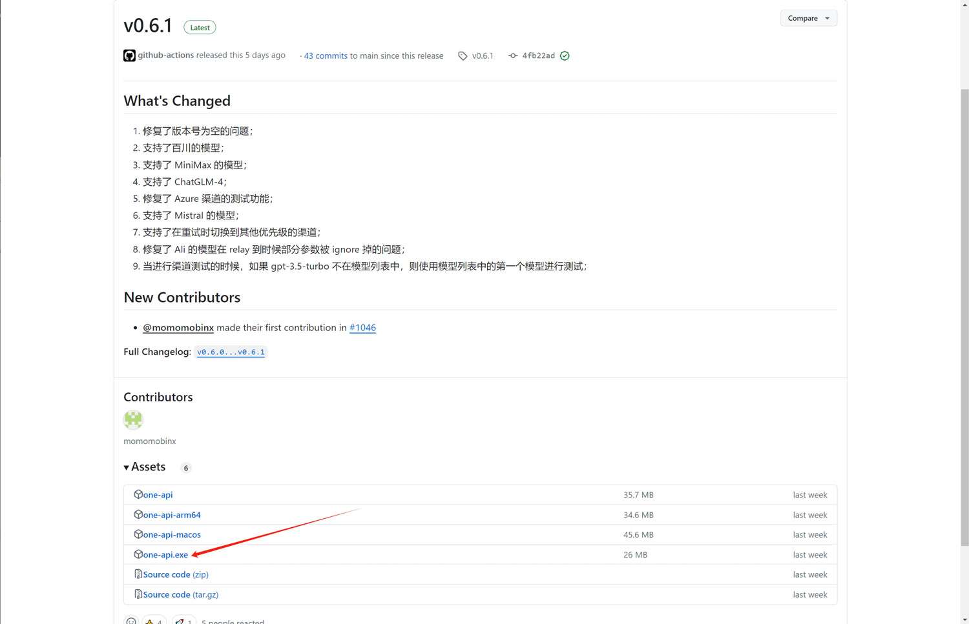Click the v0.6.1 release title

(148, 26)
